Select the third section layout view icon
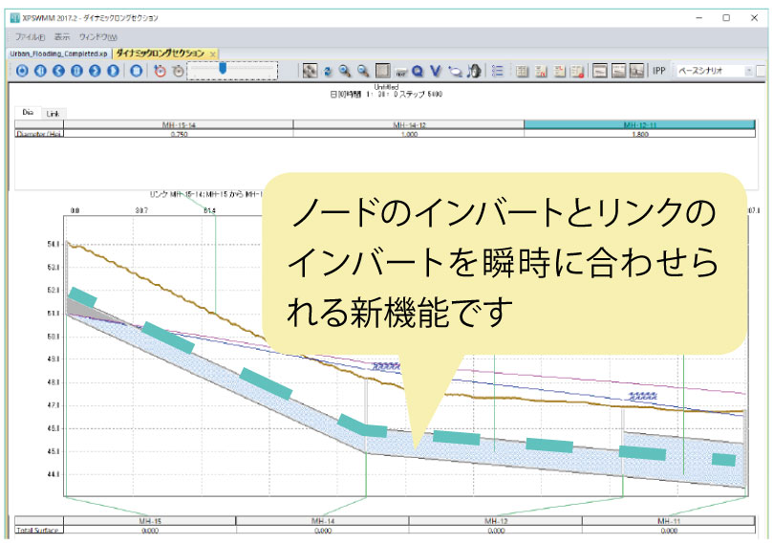Image resolution: width=773 pixels, height=544 pixels. [x=636, y=71]
